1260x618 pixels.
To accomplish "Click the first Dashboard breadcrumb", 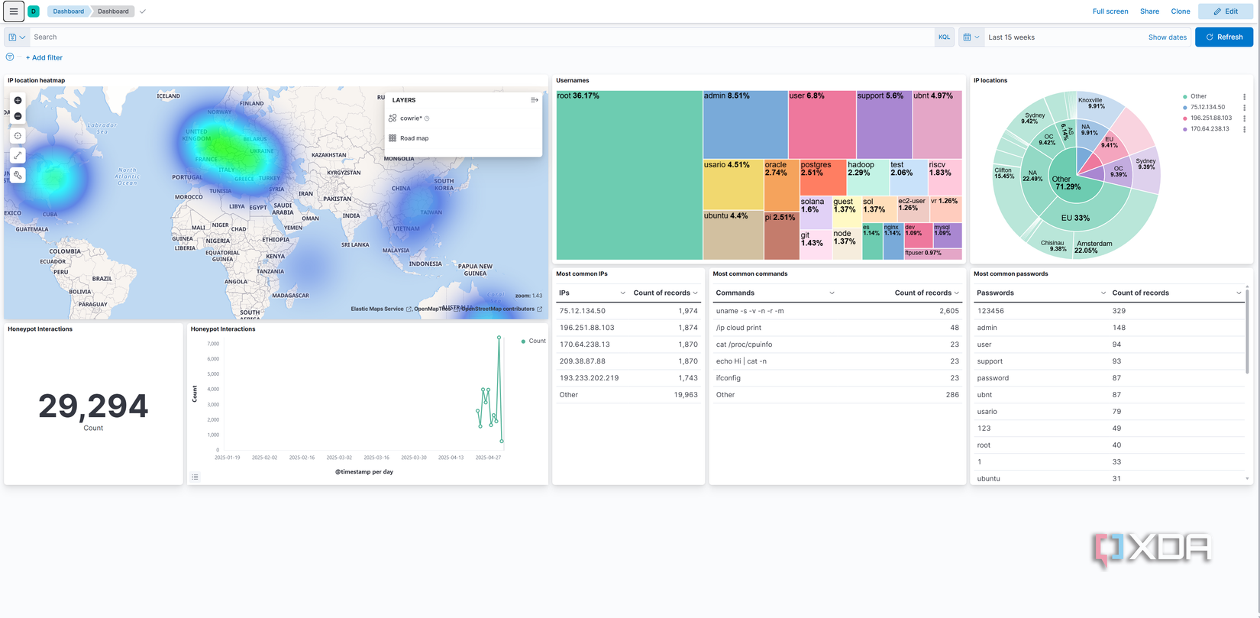I will 68,11.
